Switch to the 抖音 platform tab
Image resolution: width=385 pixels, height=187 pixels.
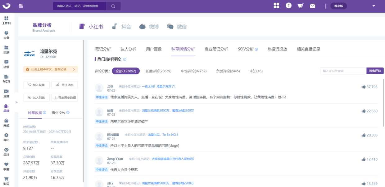[121, 27]
